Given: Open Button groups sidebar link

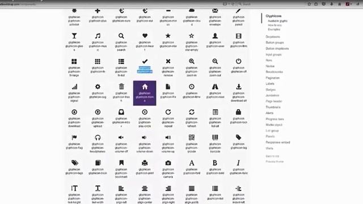Looking at the screenshot, I should [x=275, y=42].
